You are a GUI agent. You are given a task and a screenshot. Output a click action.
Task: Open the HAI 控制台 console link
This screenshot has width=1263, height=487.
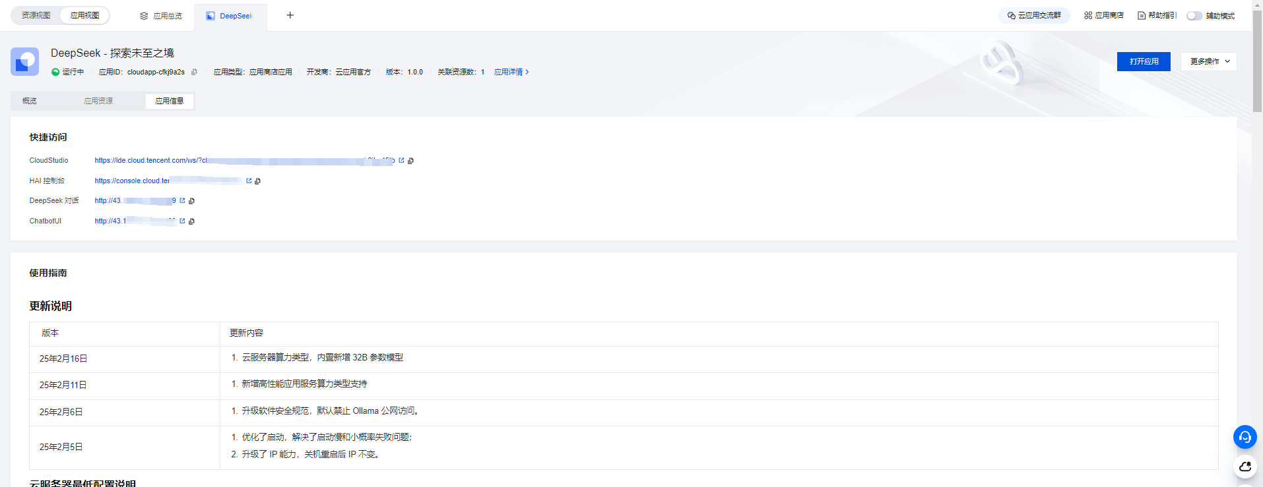(x=168, y=181)
